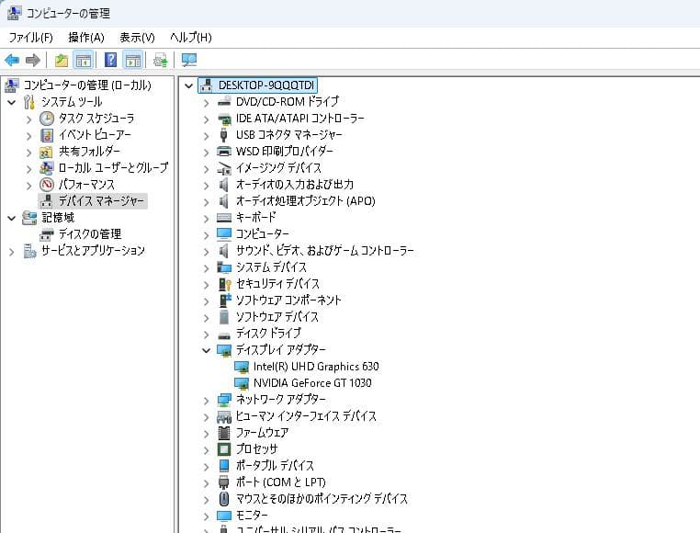Select WSD 印刷プロバイダー printer icon
The image size is (700, 533).
click(x=224, y=151)
